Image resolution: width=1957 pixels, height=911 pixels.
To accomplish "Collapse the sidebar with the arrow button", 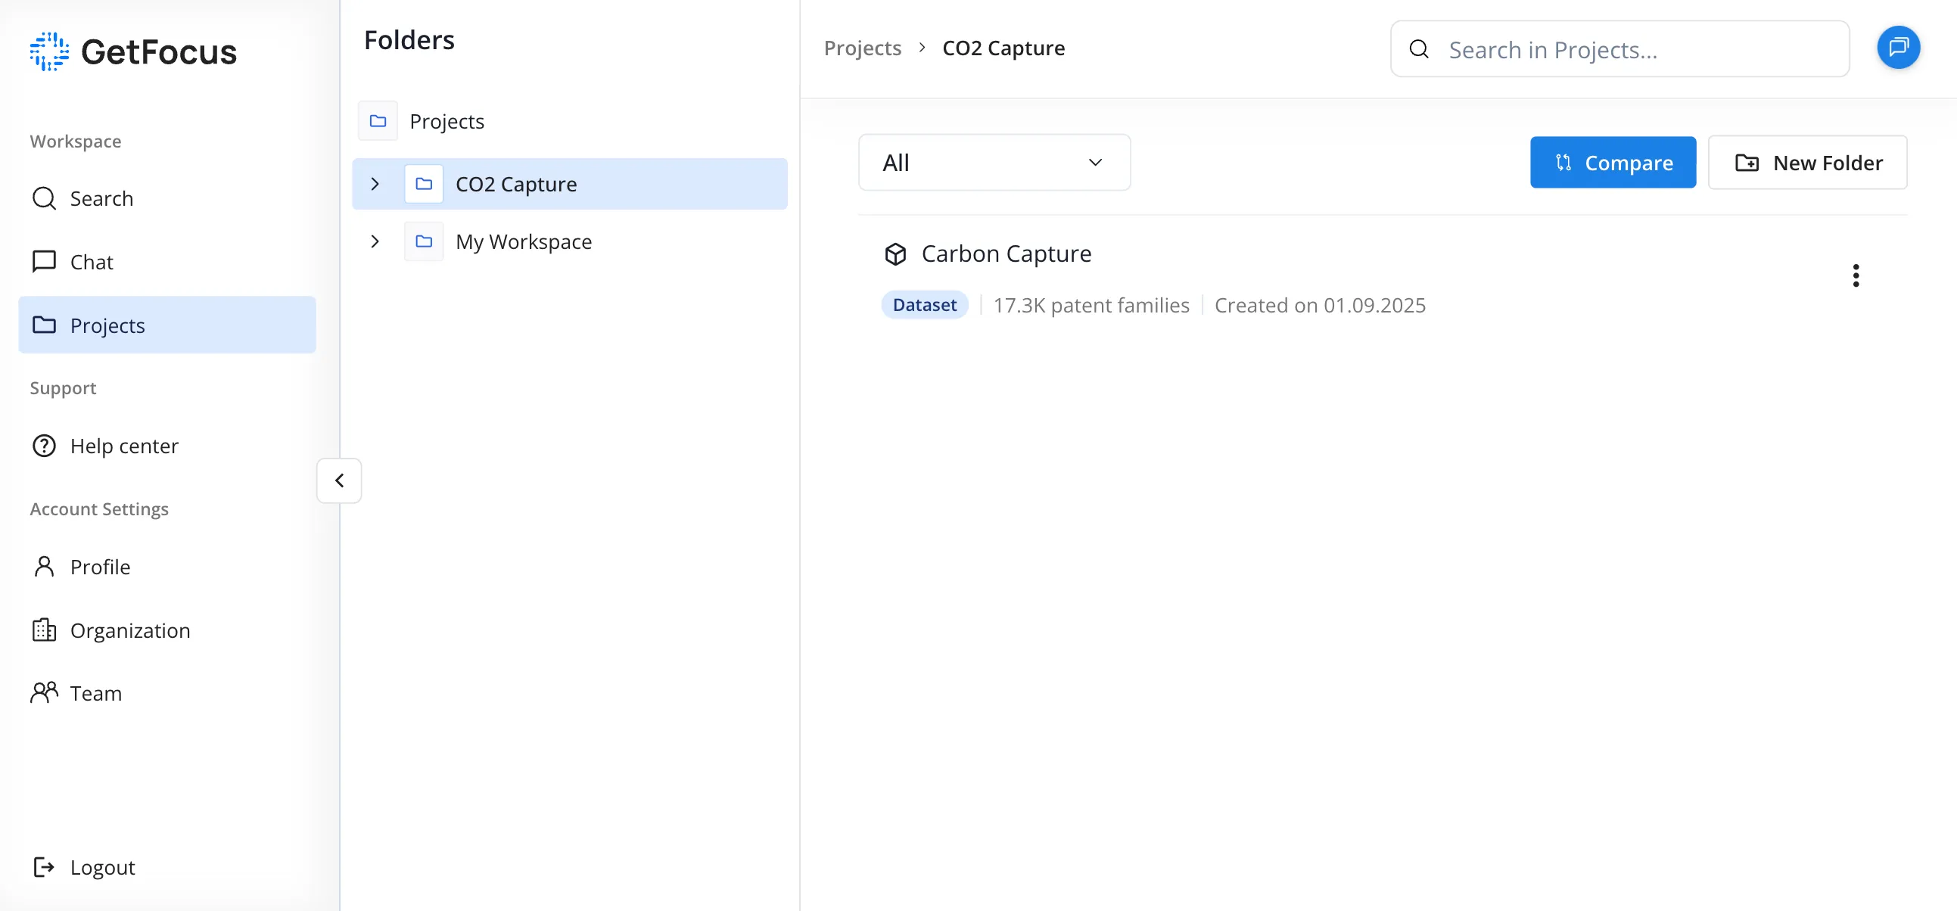I will (339, 480).
